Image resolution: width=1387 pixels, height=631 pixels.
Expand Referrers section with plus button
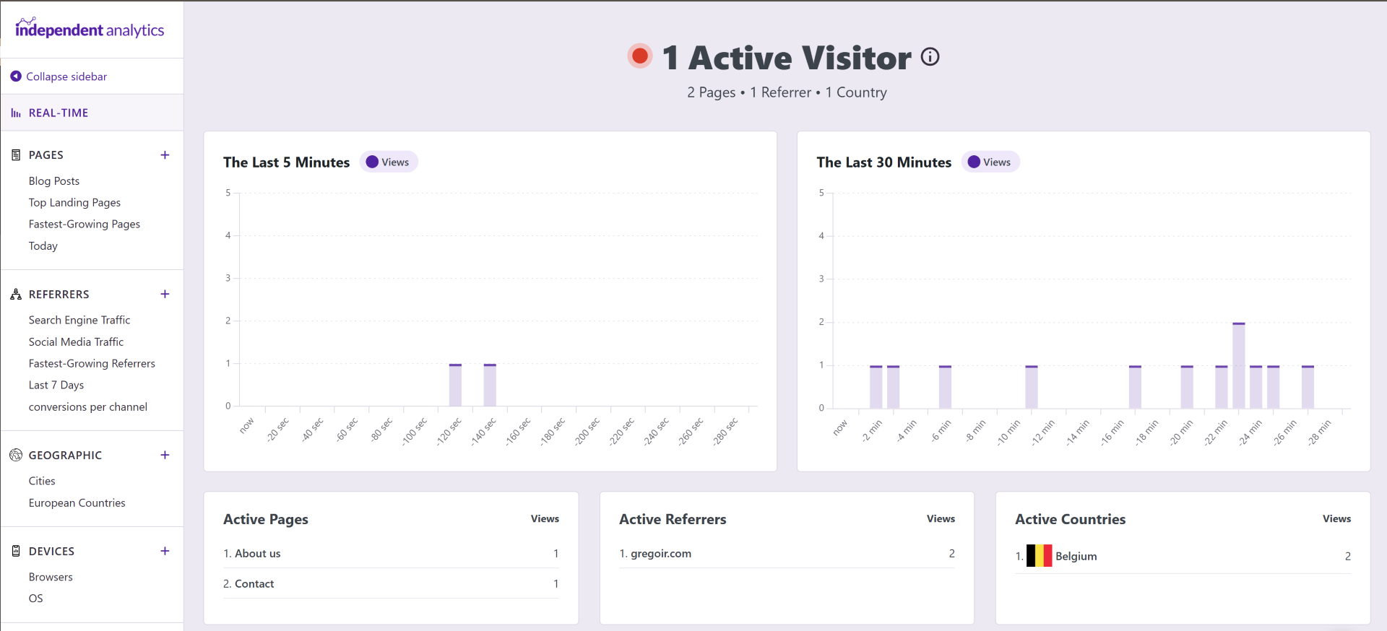tap(165, 295)
